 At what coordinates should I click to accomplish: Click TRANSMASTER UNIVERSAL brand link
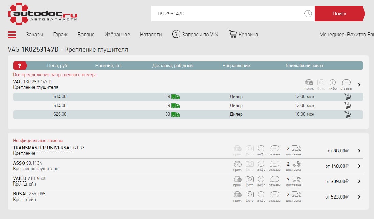coord(43,148)
